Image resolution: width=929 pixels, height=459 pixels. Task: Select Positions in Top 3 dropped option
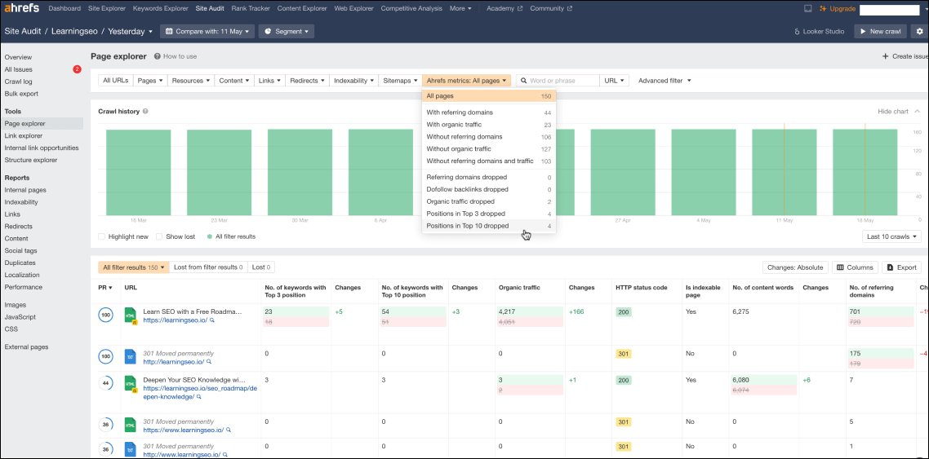point(489,214)
